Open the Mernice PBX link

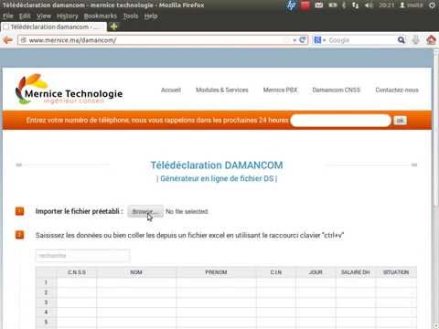click(x=280, y=90)
